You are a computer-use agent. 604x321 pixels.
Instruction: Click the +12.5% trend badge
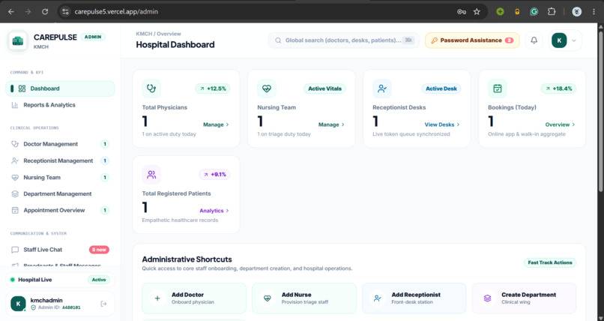coord(213,88)
